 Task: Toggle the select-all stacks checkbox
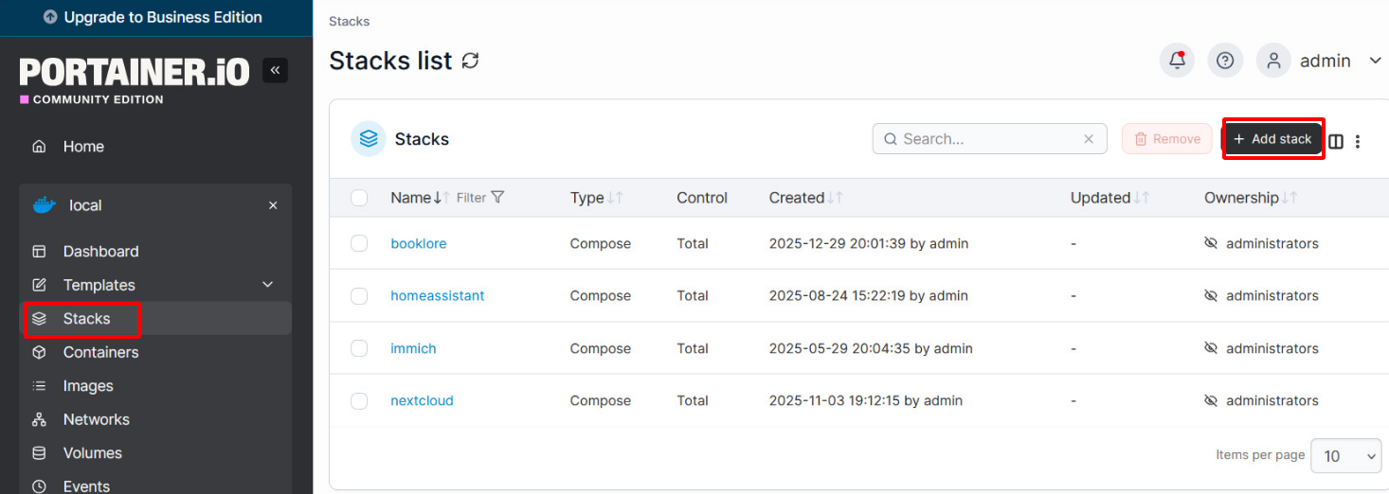tap(359, 198)
